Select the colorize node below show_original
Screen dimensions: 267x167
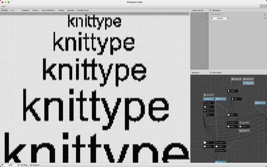244,126
